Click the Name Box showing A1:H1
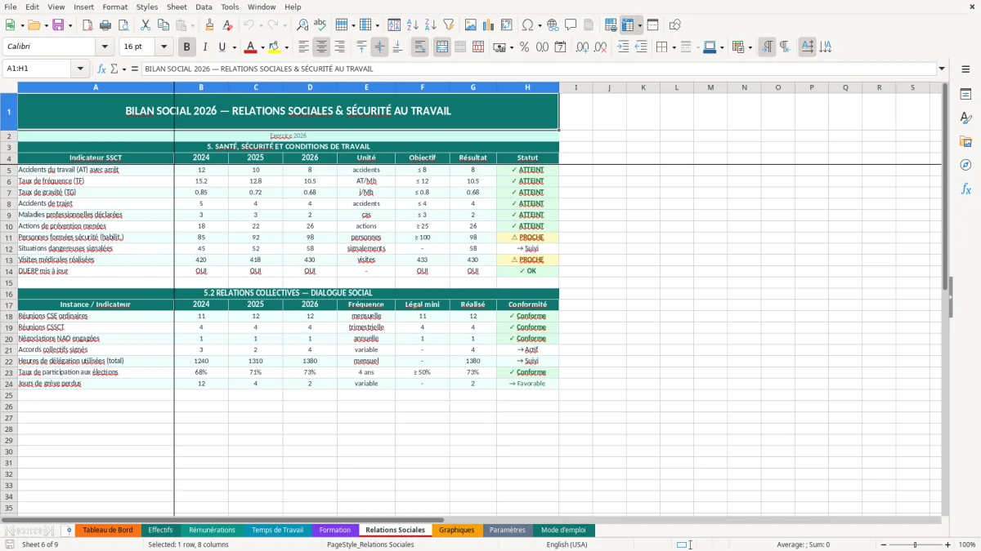Viewport: 981px width, 551px height. click(x=37, y=69)
